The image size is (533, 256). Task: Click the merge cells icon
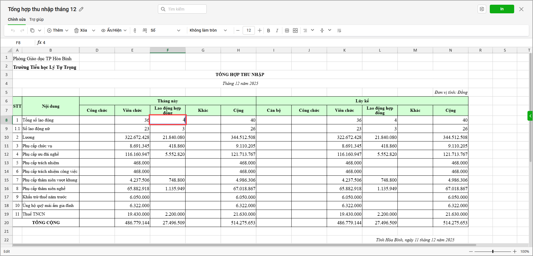click(295, 31)
